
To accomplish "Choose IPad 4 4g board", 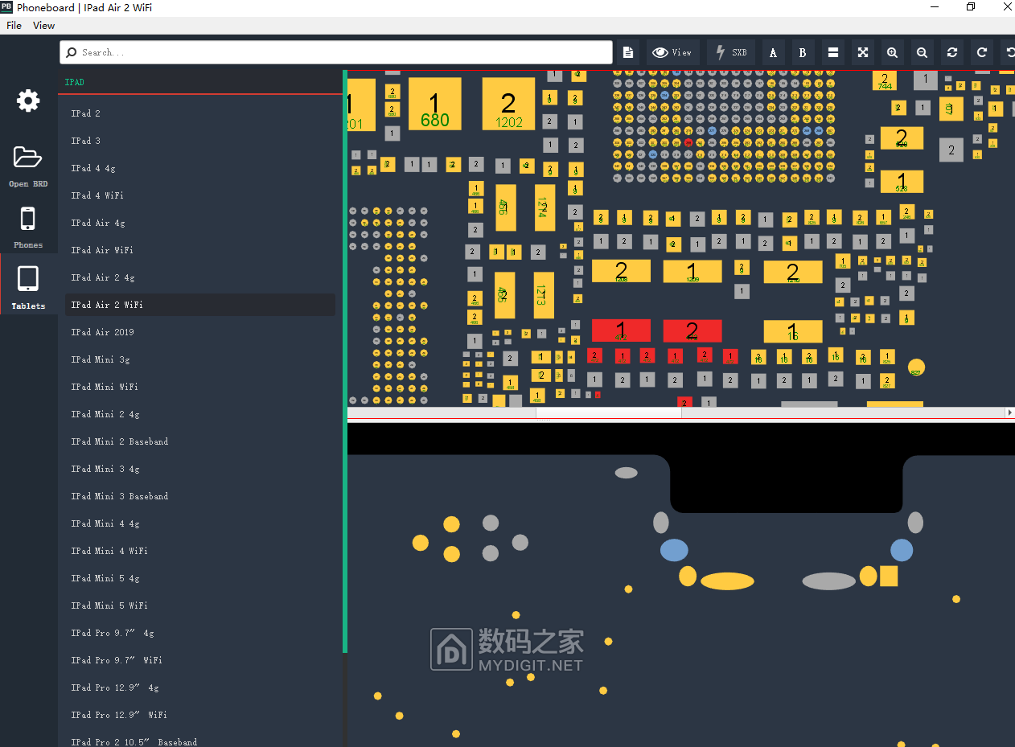I will [200, 168].
